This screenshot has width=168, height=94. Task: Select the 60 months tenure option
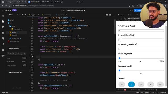pyautogui.click(x=160, y=84)
